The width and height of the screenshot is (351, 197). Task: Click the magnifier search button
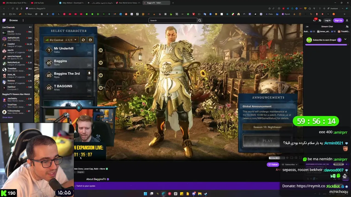[x=200, y=20]
